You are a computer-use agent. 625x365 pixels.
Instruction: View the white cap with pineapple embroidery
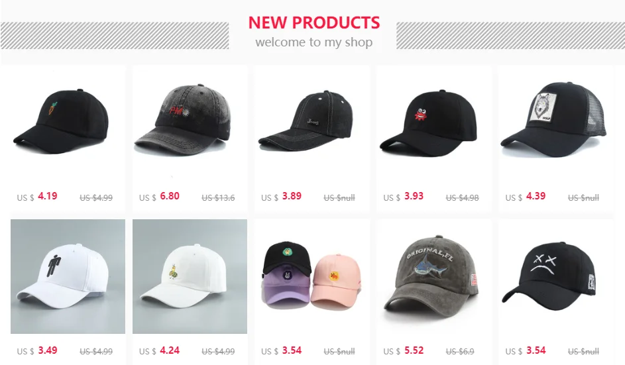(x=190, y=276)
